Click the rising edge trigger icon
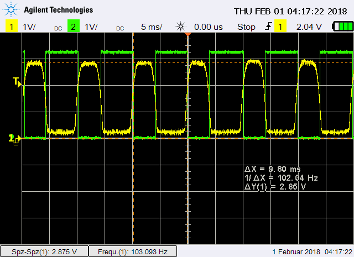The height and width of the screenshot is (257, 354). [x=268, y=27]
